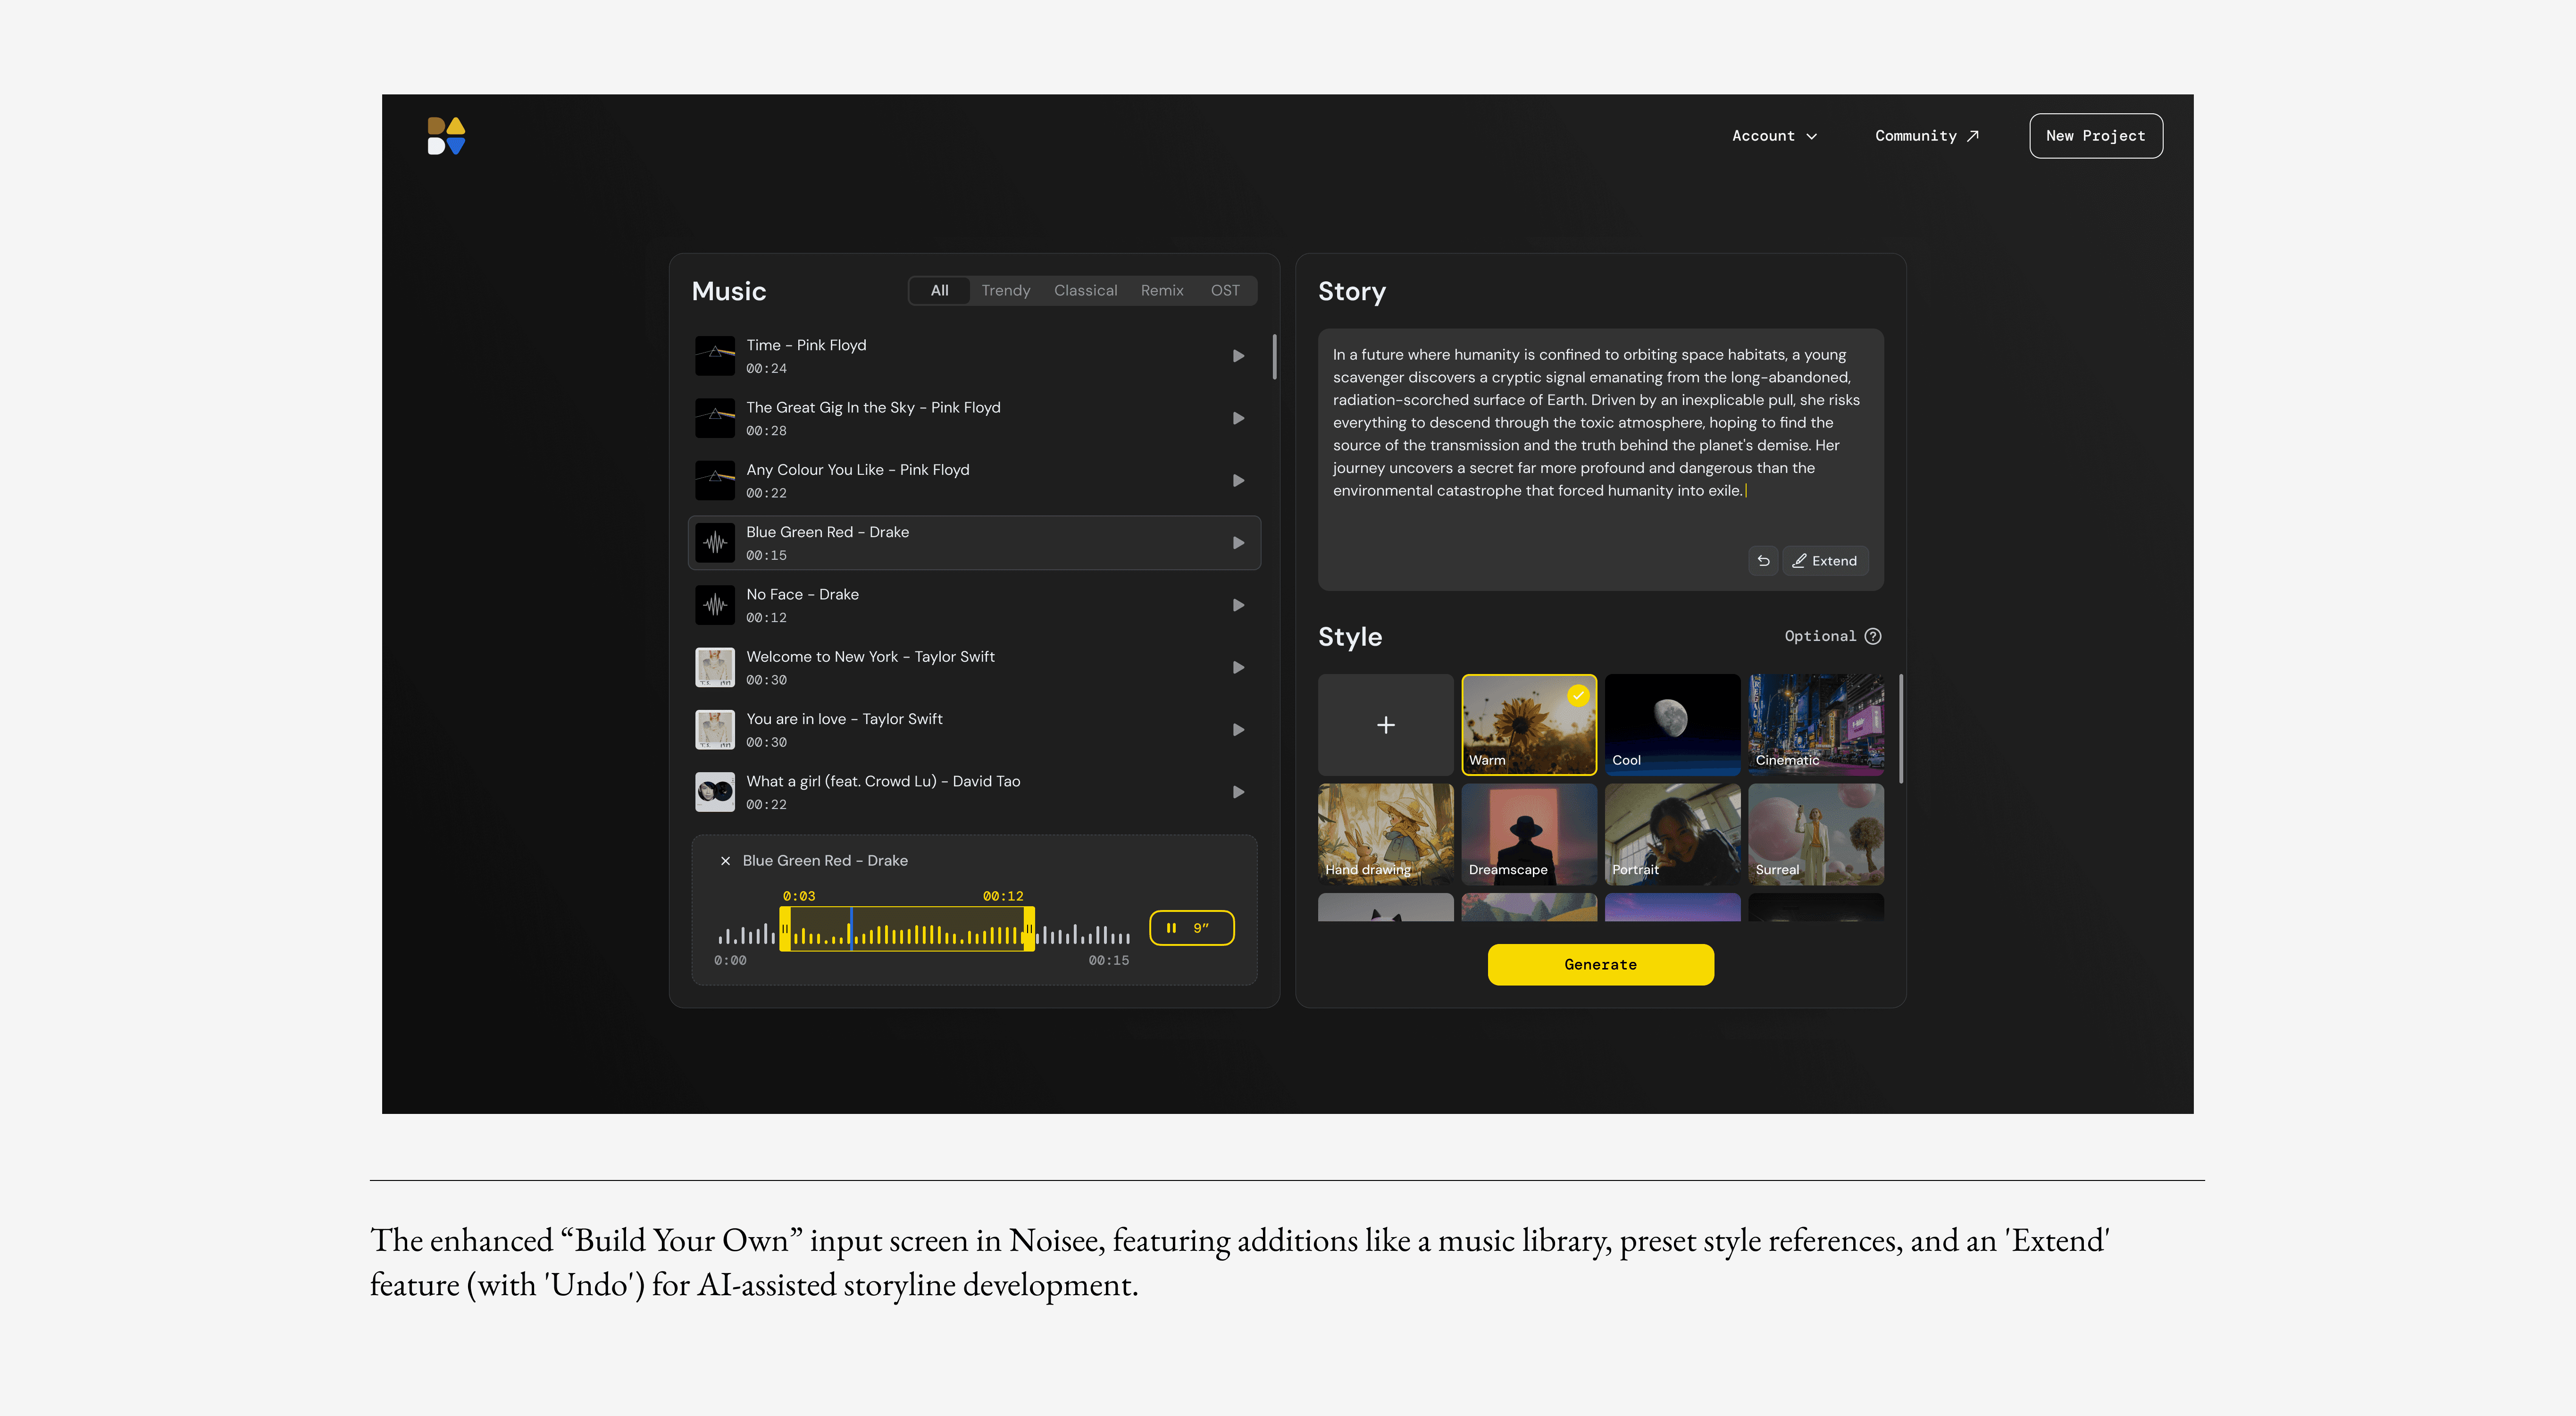Switch to the Remix music tab
2576x1416 pixels.
[x=1161, y=290]
